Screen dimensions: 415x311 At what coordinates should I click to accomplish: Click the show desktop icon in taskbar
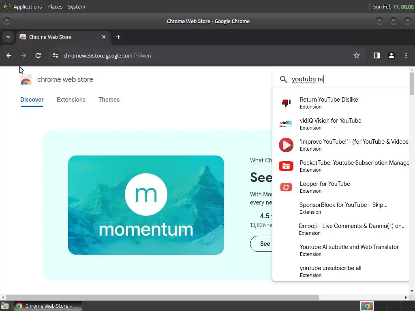click(x=5, y=306)
